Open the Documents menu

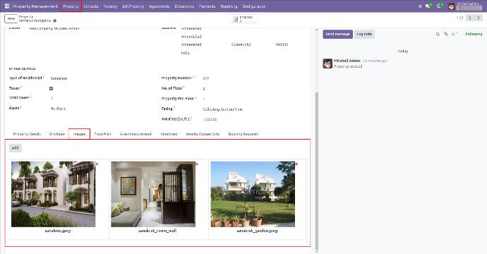click(x=184, y=6)
